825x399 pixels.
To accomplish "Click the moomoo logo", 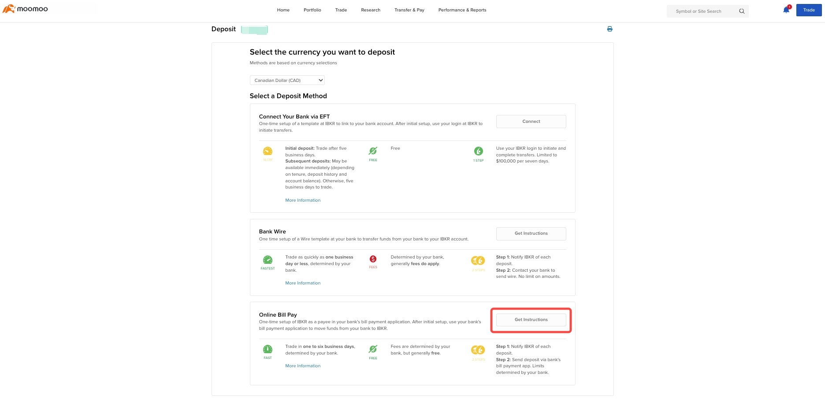I will coord(25,9).
